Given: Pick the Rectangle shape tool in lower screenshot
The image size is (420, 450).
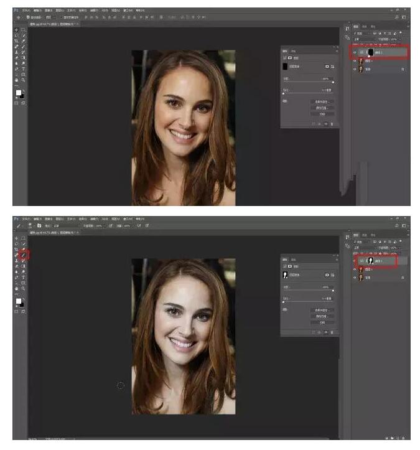Looking at the screenshot, I should coord(23,283).
